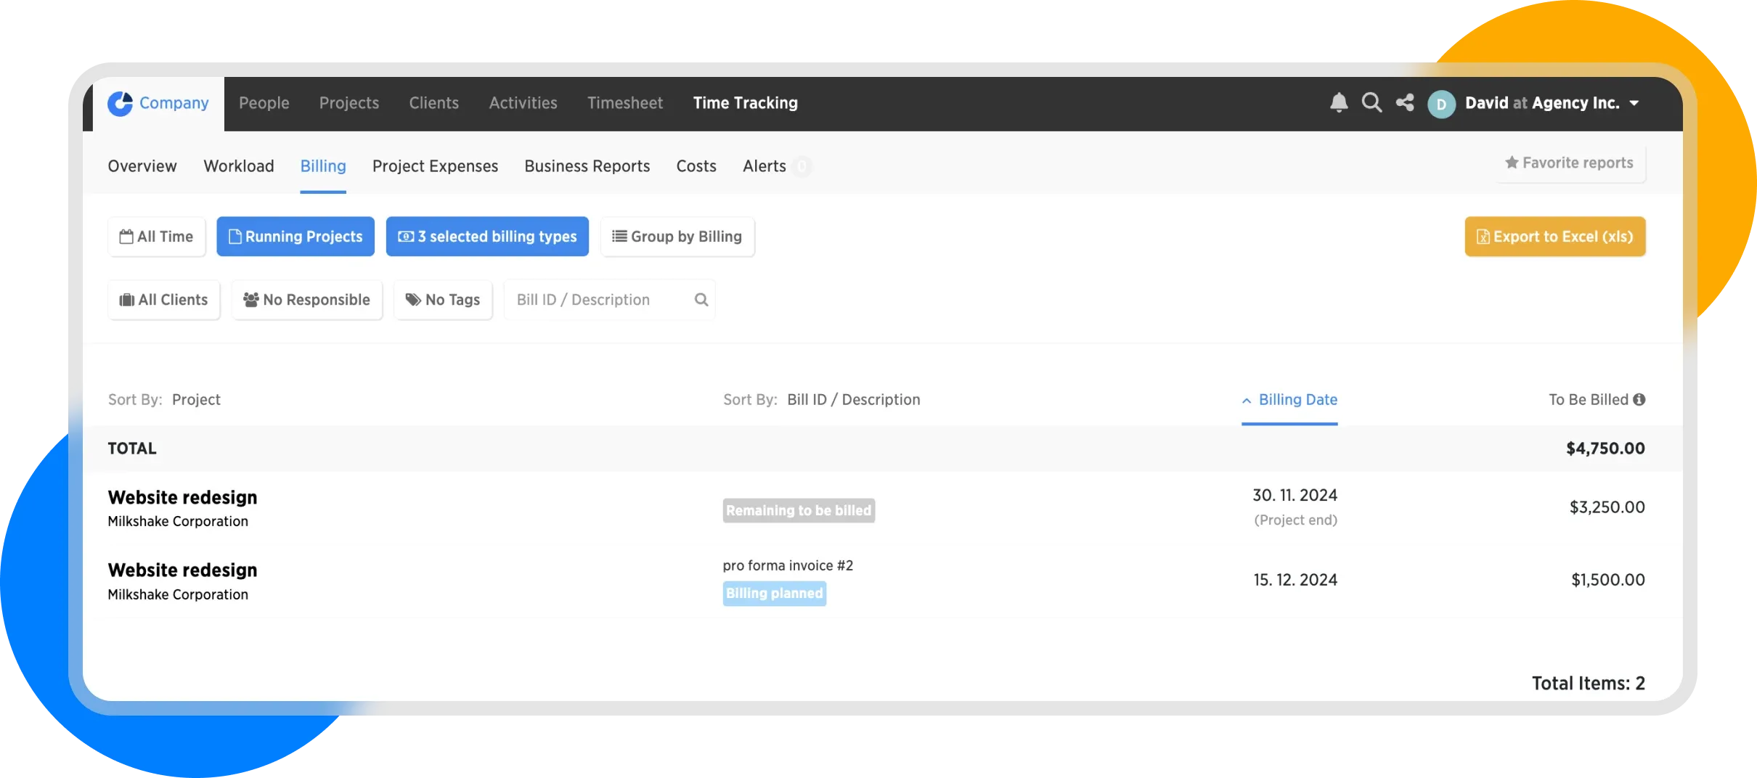Click the To Be Billed info icon
The height and width of the screenshot is (778, 1757).
pos(1639,400)
